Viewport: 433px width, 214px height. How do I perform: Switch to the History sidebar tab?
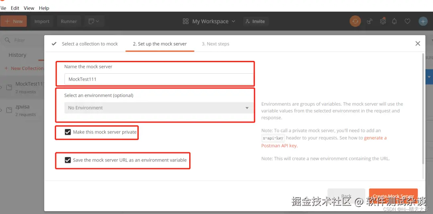tap(17, 55)
